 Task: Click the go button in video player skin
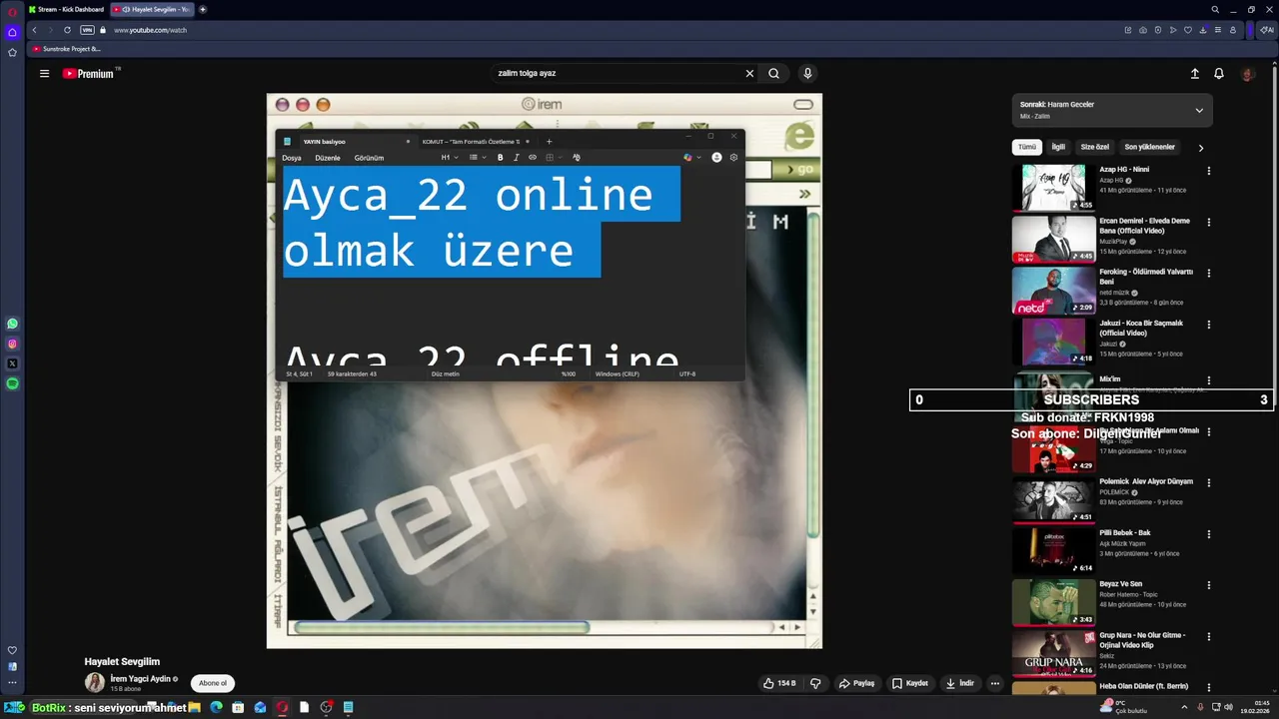click(797, 170)
